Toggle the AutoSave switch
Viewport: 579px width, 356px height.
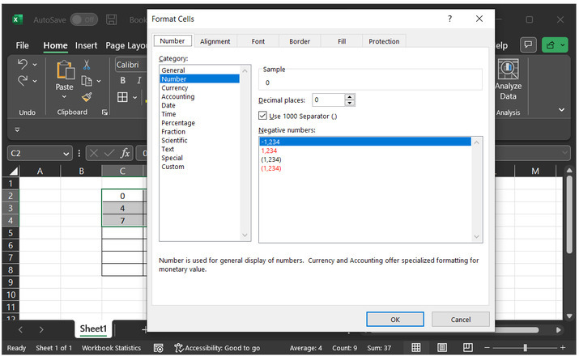click(x=83, y=19)
